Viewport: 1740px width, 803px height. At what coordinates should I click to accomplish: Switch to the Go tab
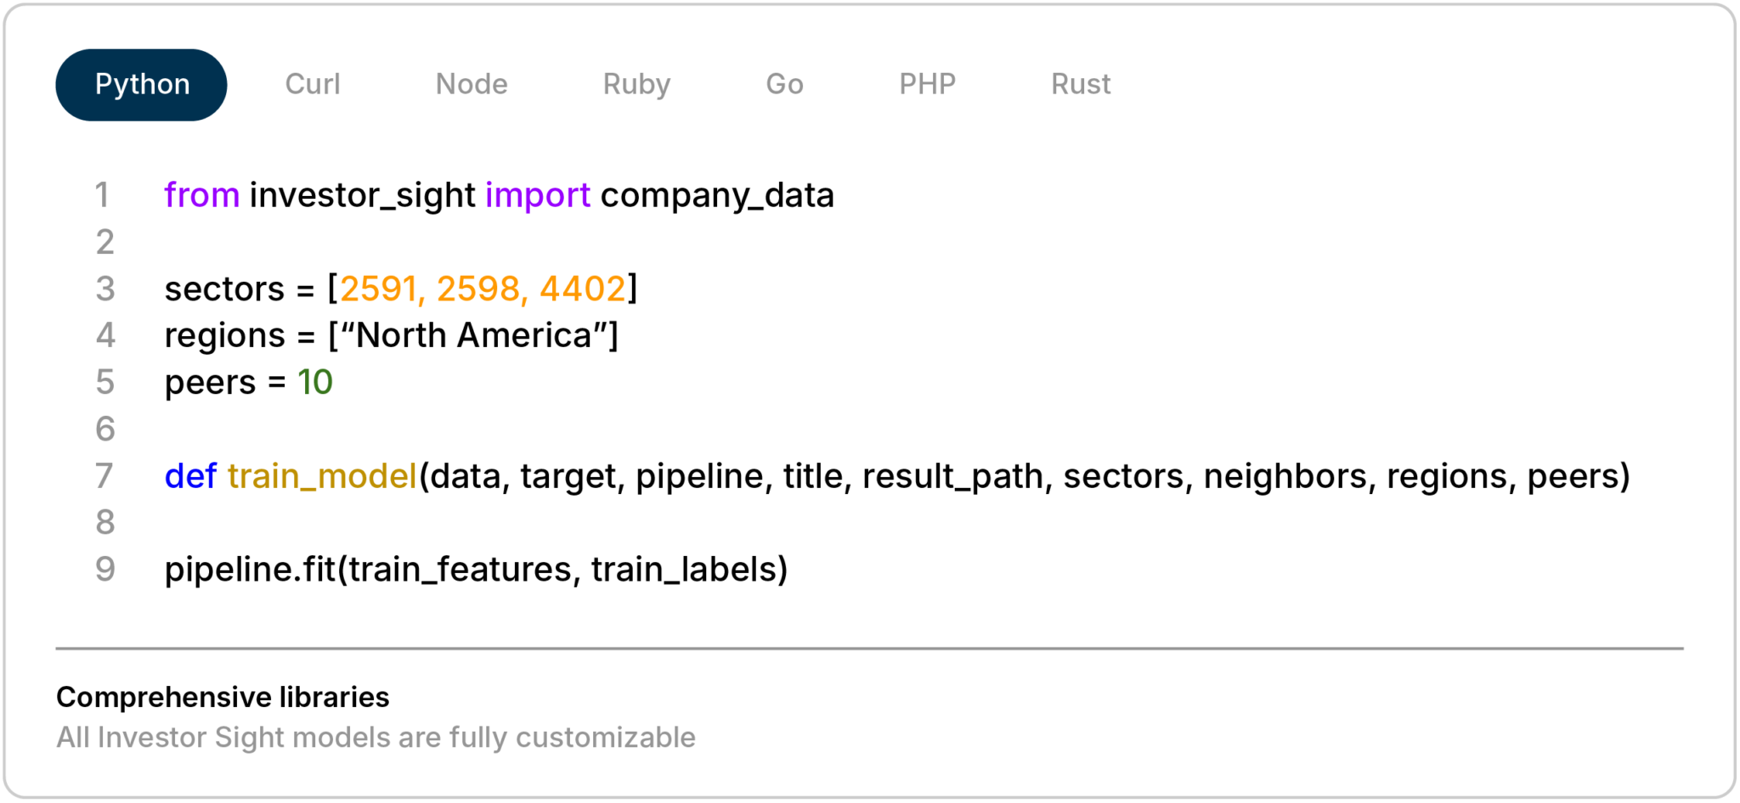[783, 83]
